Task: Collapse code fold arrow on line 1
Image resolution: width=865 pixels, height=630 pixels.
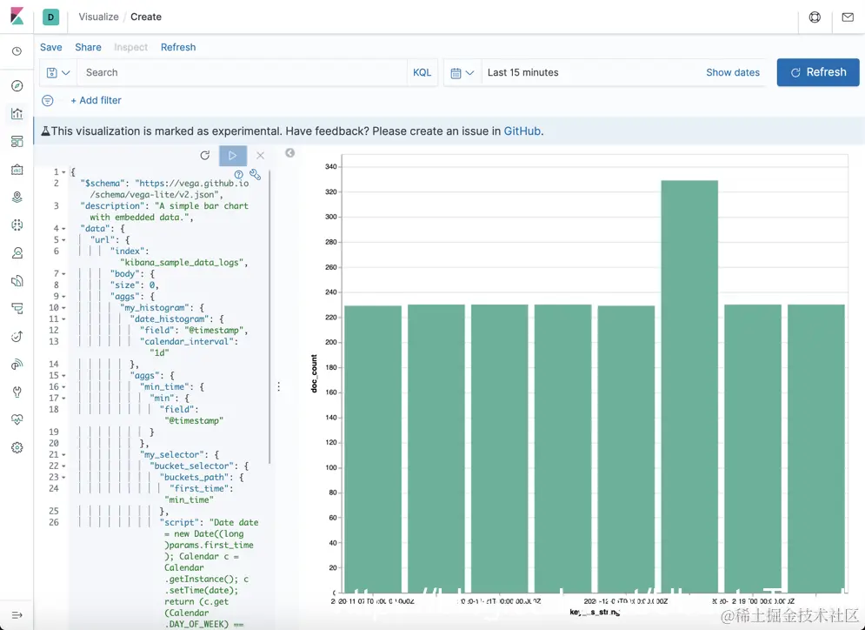Action: click(x=63, y=172)
